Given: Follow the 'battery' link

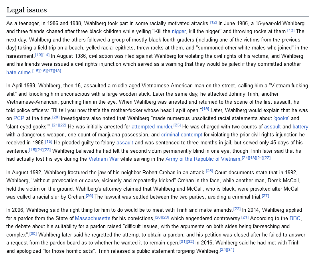Looking at the screenshot, I should point(300,126).
